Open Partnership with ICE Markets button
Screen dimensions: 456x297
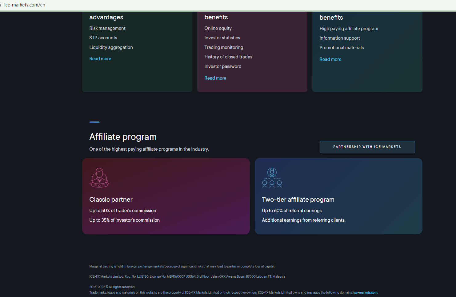pos(367,147)
